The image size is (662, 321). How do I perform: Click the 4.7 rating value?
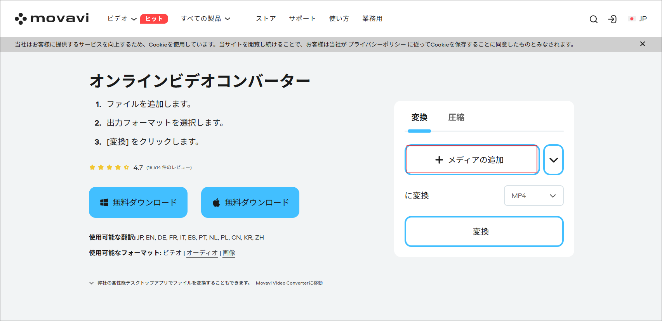point(138,167)
